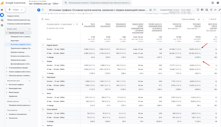Click the sort arrow by Всего пользователей
Image resolution: width=221 pixels, height=127 pixels.
coord(83,24)
